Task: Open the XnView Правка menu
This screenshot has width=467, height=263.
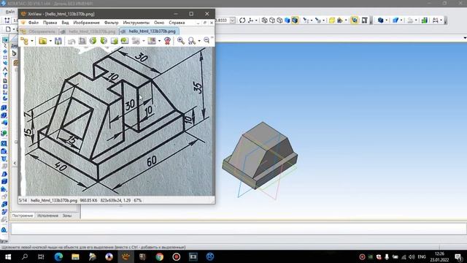Action: click(50, 23)
